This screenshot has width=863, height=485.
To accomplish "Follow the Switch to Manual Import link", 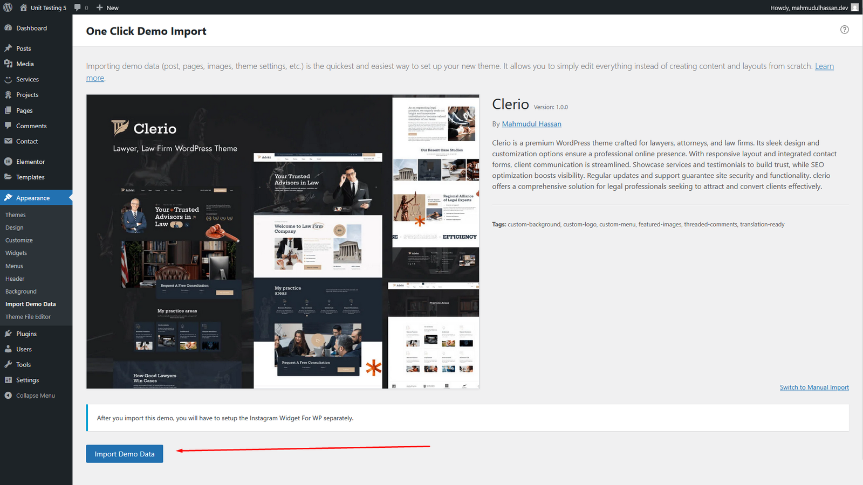I will (814, 387).
